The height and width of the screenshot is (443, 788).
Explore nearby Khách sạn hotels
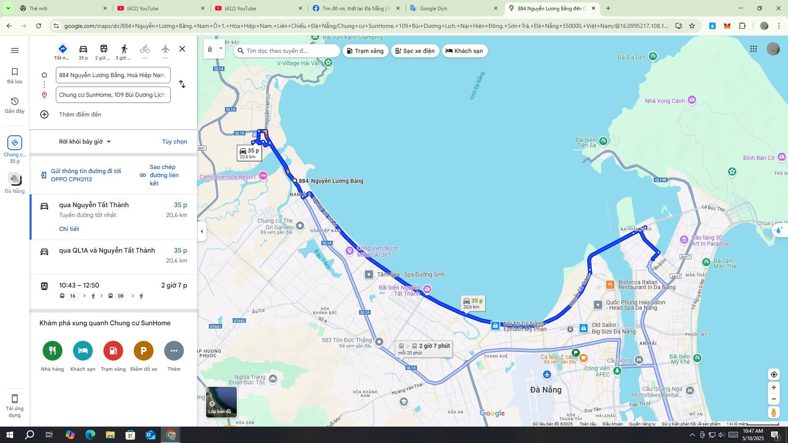(83, 356)
